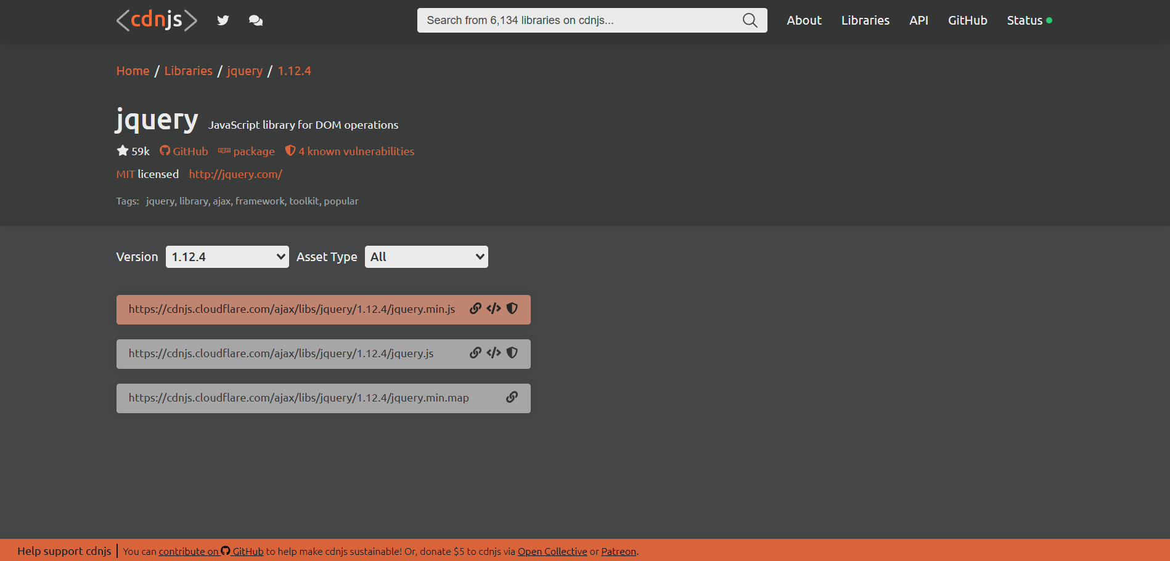Open the GitHub navigation item
This screenshot has height=561, width=1170.
(968, 20)
